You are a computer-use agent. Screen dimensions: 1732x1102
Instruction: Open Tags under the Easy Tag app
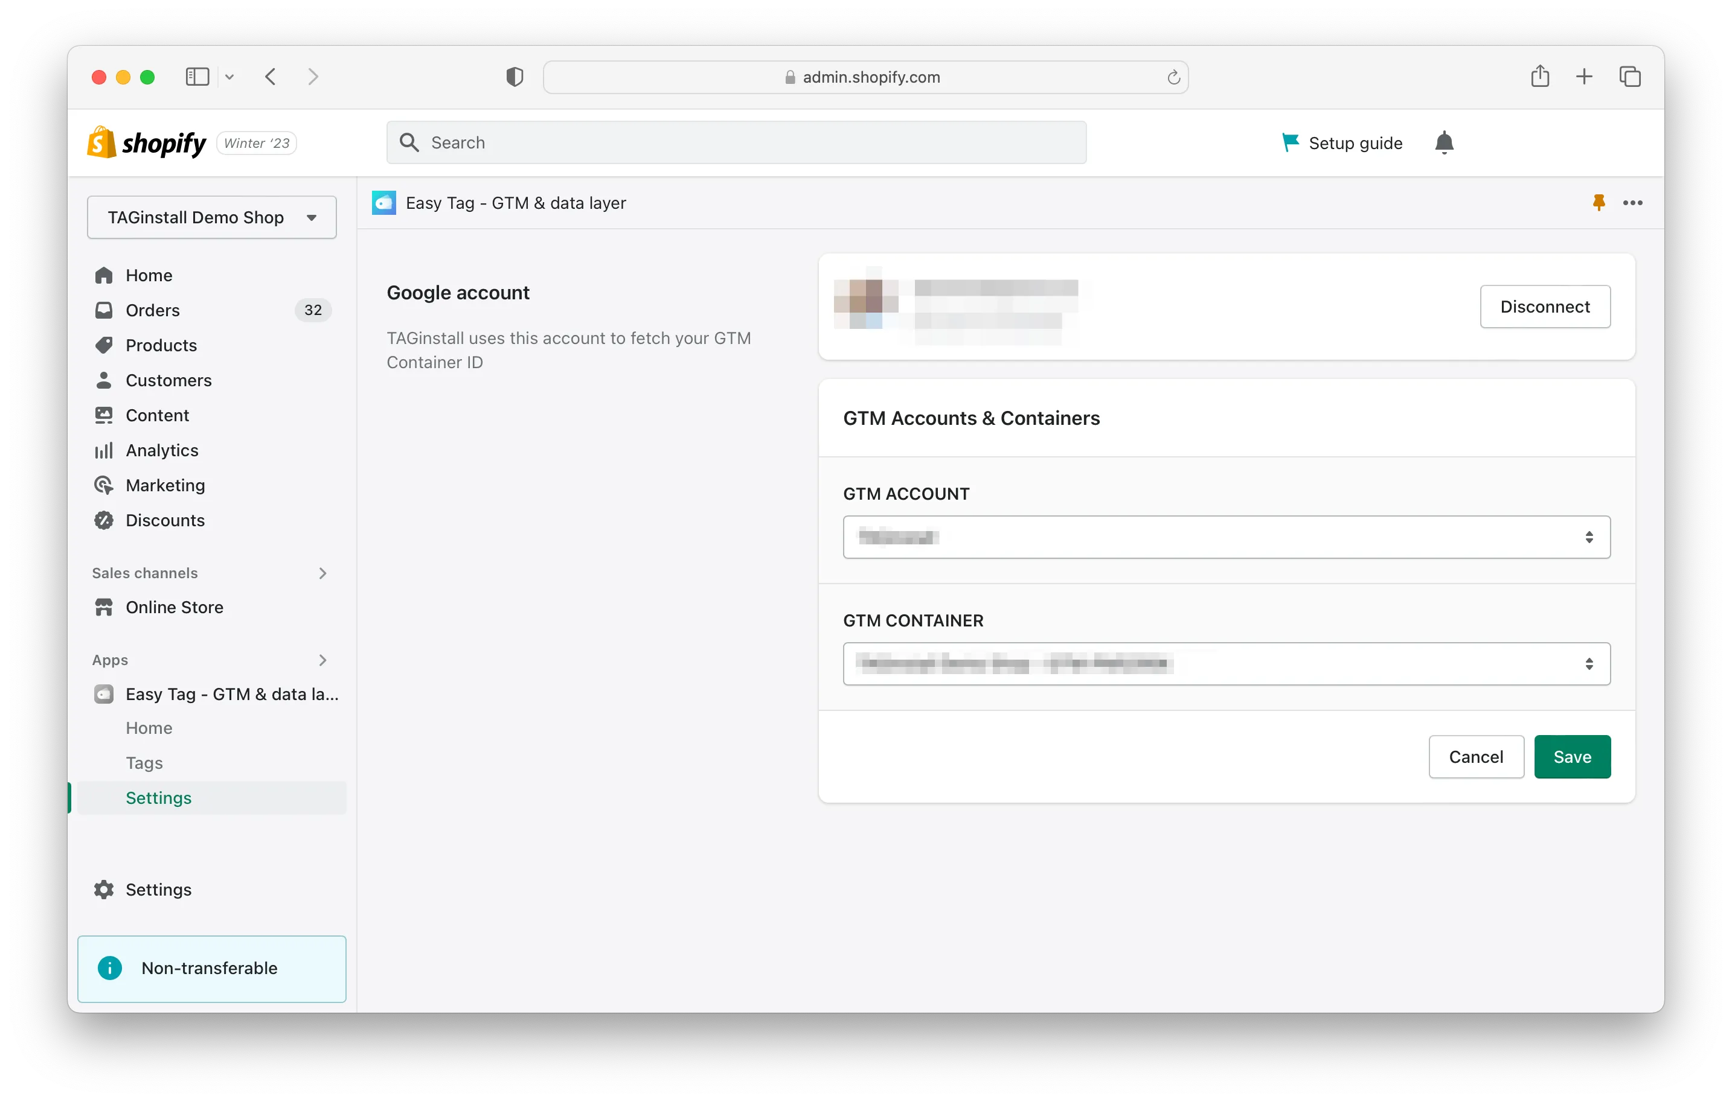tap(144, 763)
